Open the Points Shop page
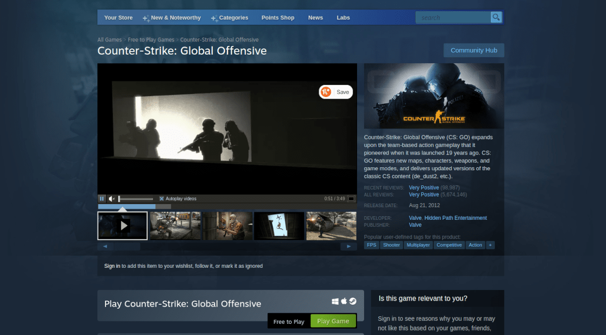The width and height of the screenshot is (606, 335). click(x=278, y=17)
